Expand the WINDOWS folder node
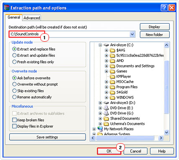Screen dimensions: 179x160 point(106,97)
